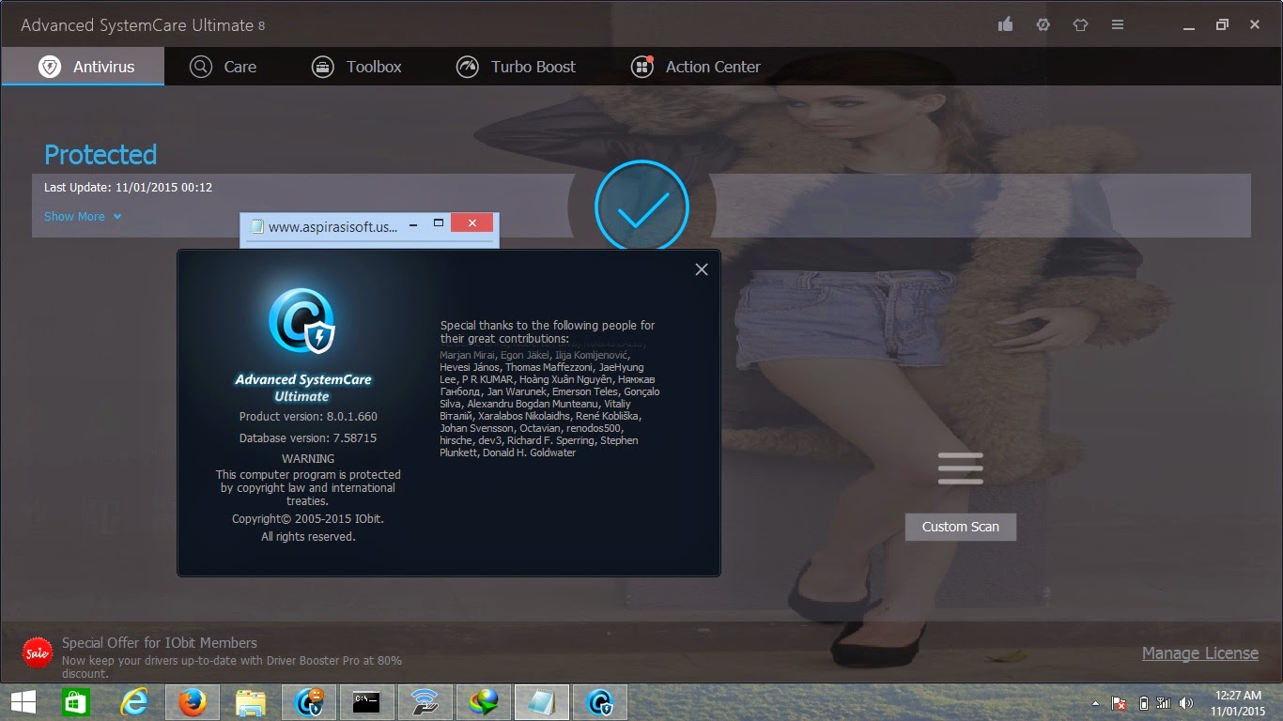Open the settings gear in the title bar
Viewport: 1283px width, 721px height.
(1043, 24)
